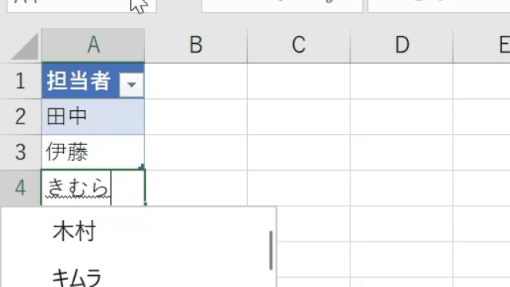Viewport: 510px width, 287px height.
Task: Click the table resize handle below 伊藤
Action: [x=142, y=167]
